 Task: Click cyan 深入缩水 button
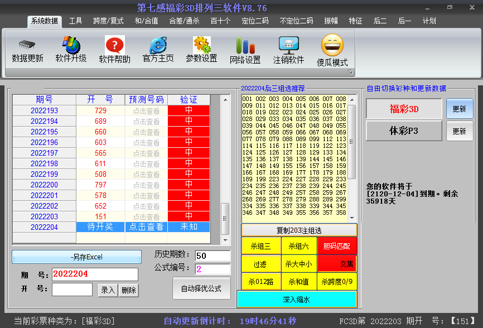pyautogui.click(x=297, y=300)
